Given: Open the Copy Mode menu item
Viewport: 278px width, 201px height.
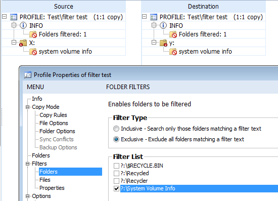Looking at the screenshot, I should (45, 107).
